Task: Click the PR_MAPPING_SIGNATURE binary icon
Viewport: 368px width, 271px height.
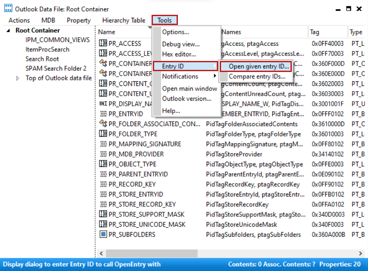Action: coord(103,144)
